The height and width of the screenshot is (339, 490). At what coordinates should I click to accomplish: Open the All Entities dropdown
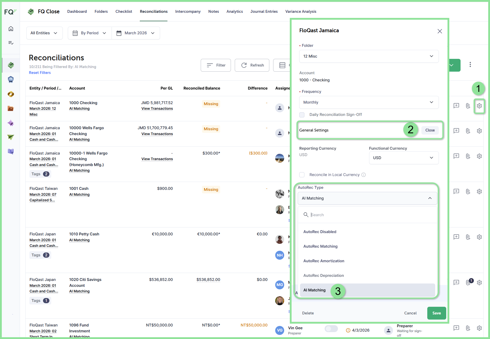coord(44,33)
